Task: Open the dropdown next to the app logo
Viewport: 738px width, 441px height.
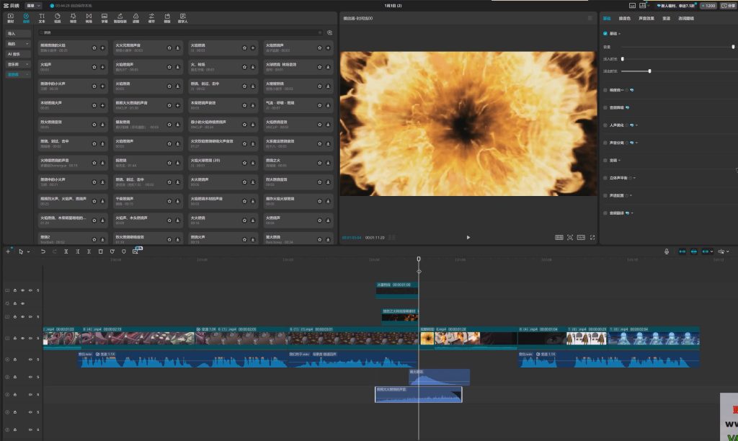Action: tap(33, 6)
